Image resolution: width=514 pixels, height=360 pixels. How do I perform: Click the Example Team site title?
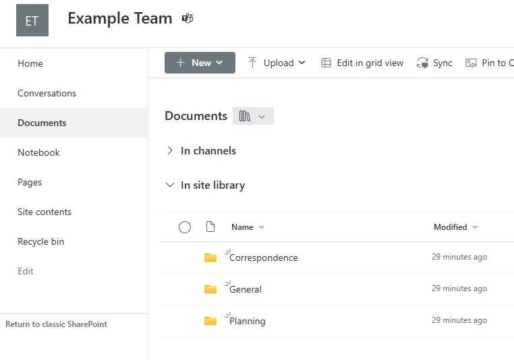pos(120,18)
